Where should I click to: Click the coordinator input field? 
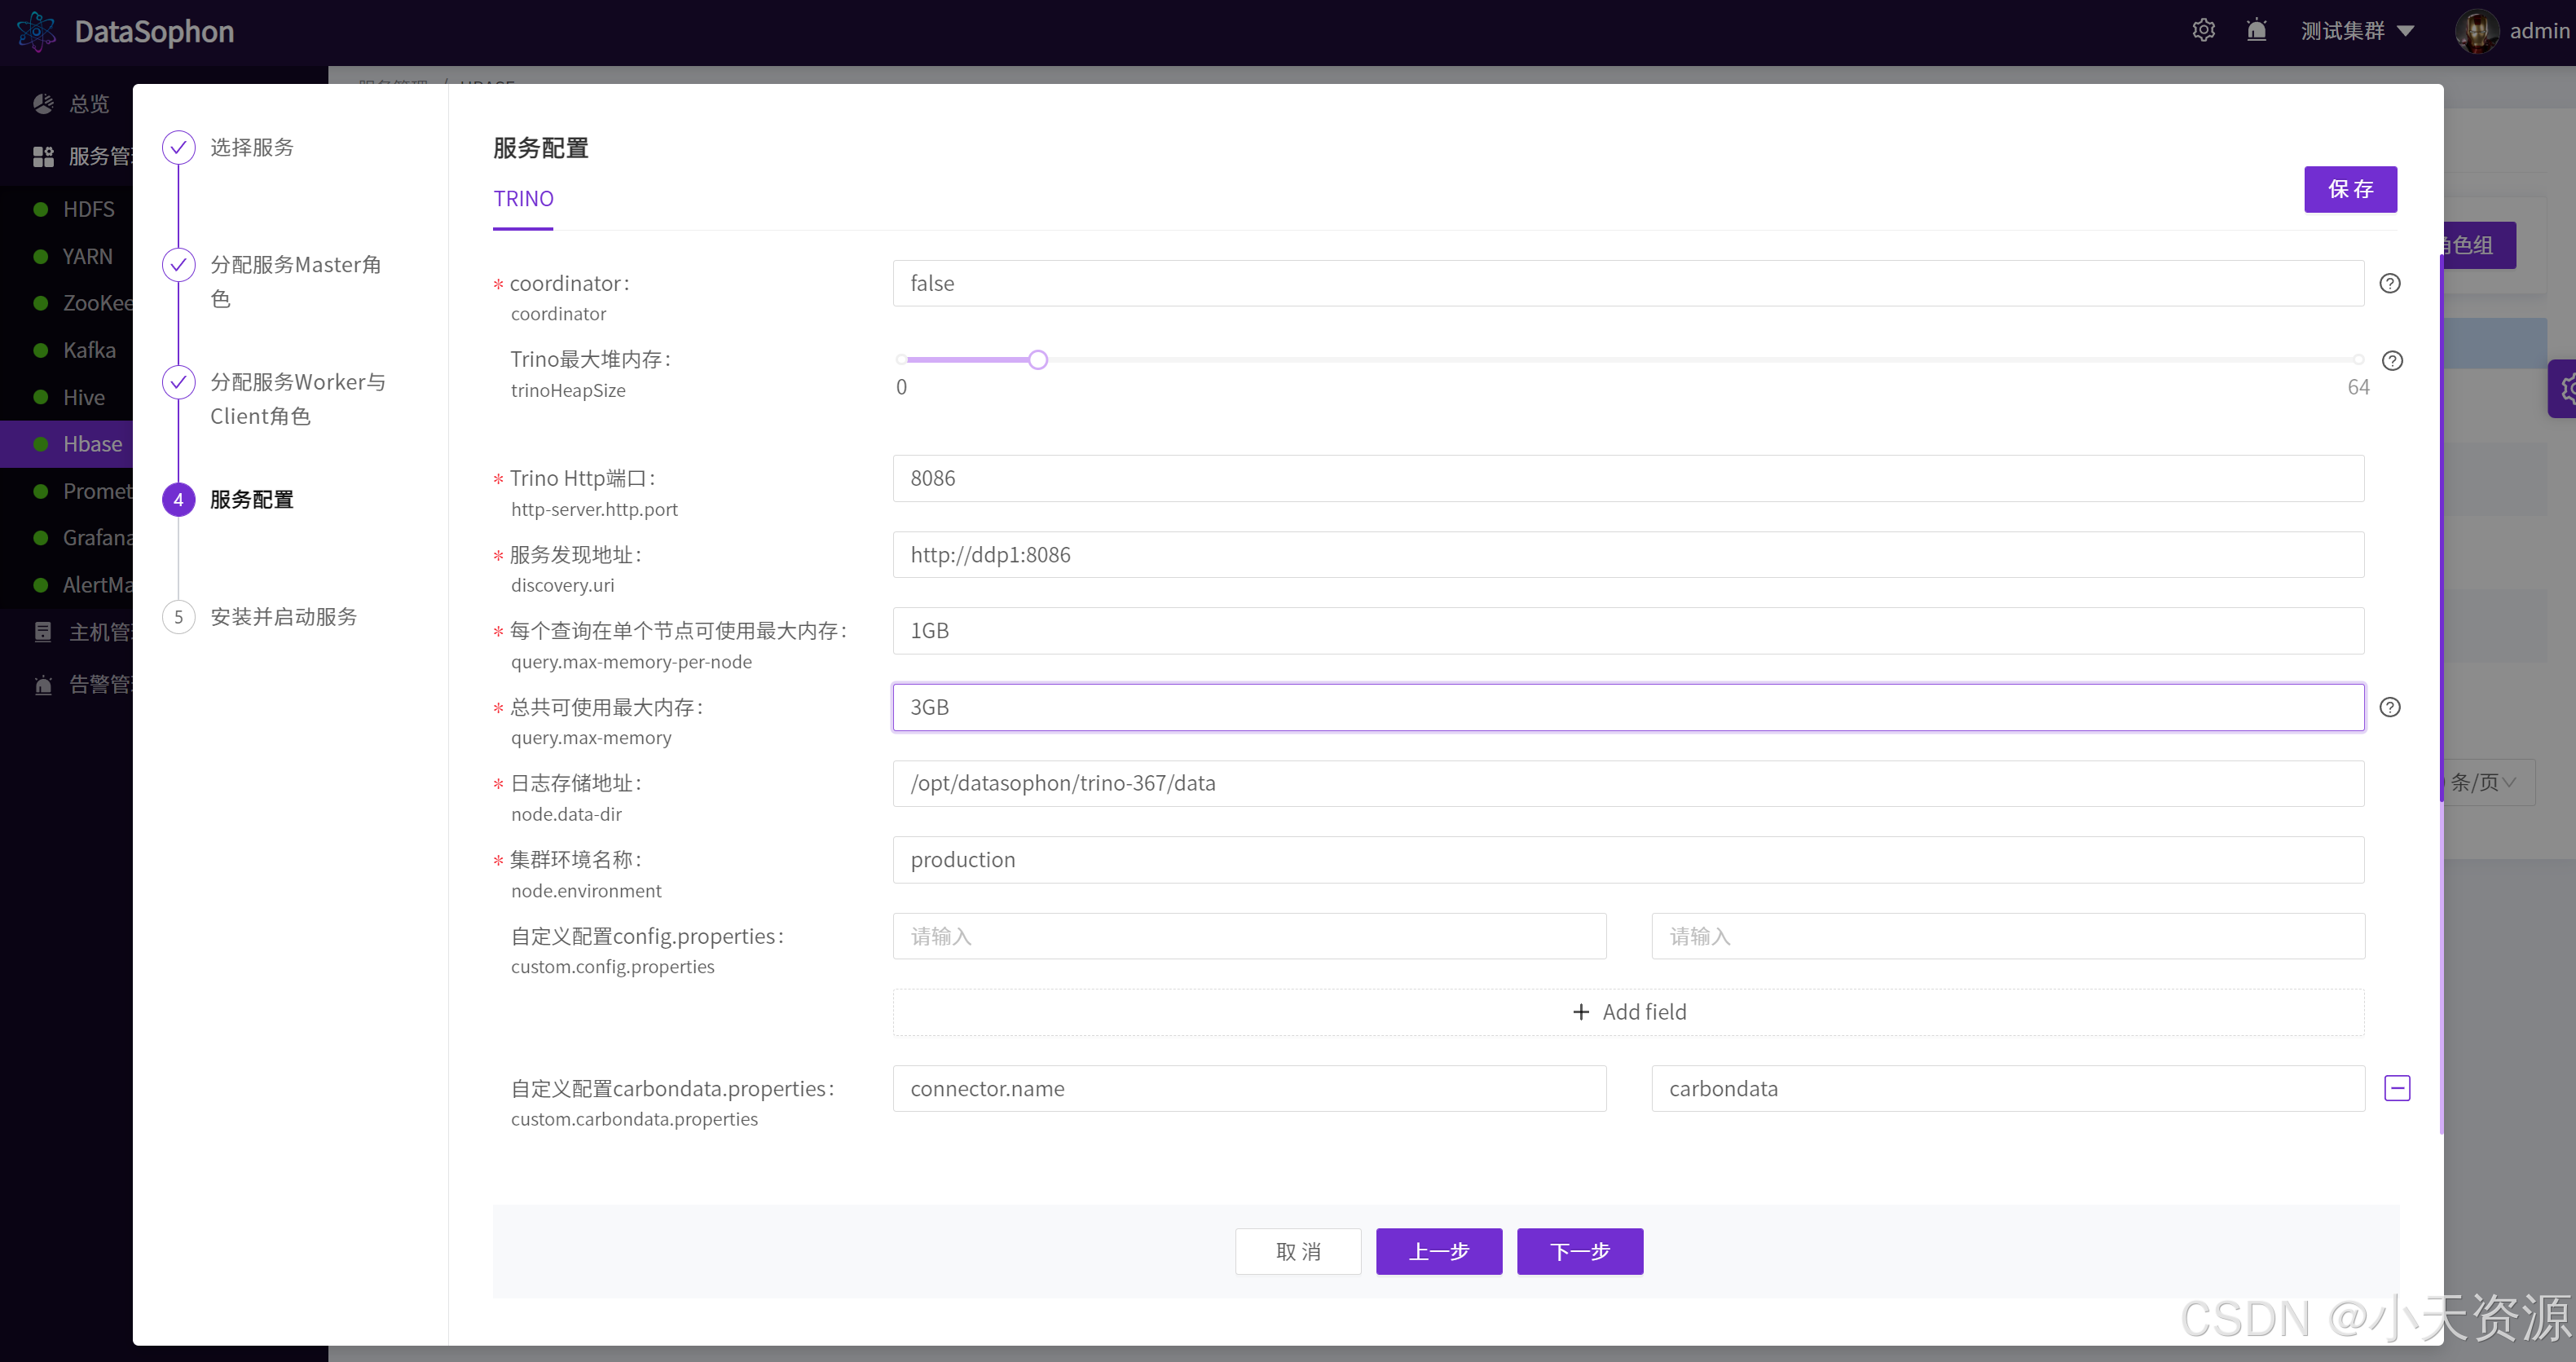coord(1628,283)
